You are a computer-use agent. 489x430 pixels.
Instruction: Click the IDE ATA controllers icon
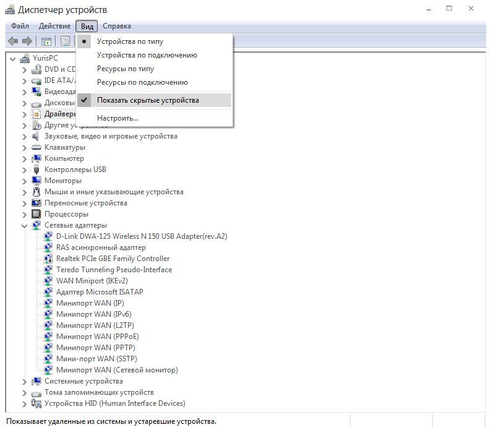click(36, 80)
